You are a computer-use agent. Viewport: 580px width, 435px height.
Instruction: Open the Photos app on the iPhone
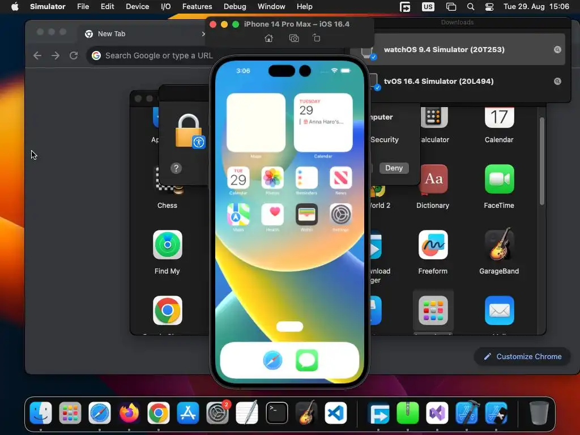coord(272,178)
